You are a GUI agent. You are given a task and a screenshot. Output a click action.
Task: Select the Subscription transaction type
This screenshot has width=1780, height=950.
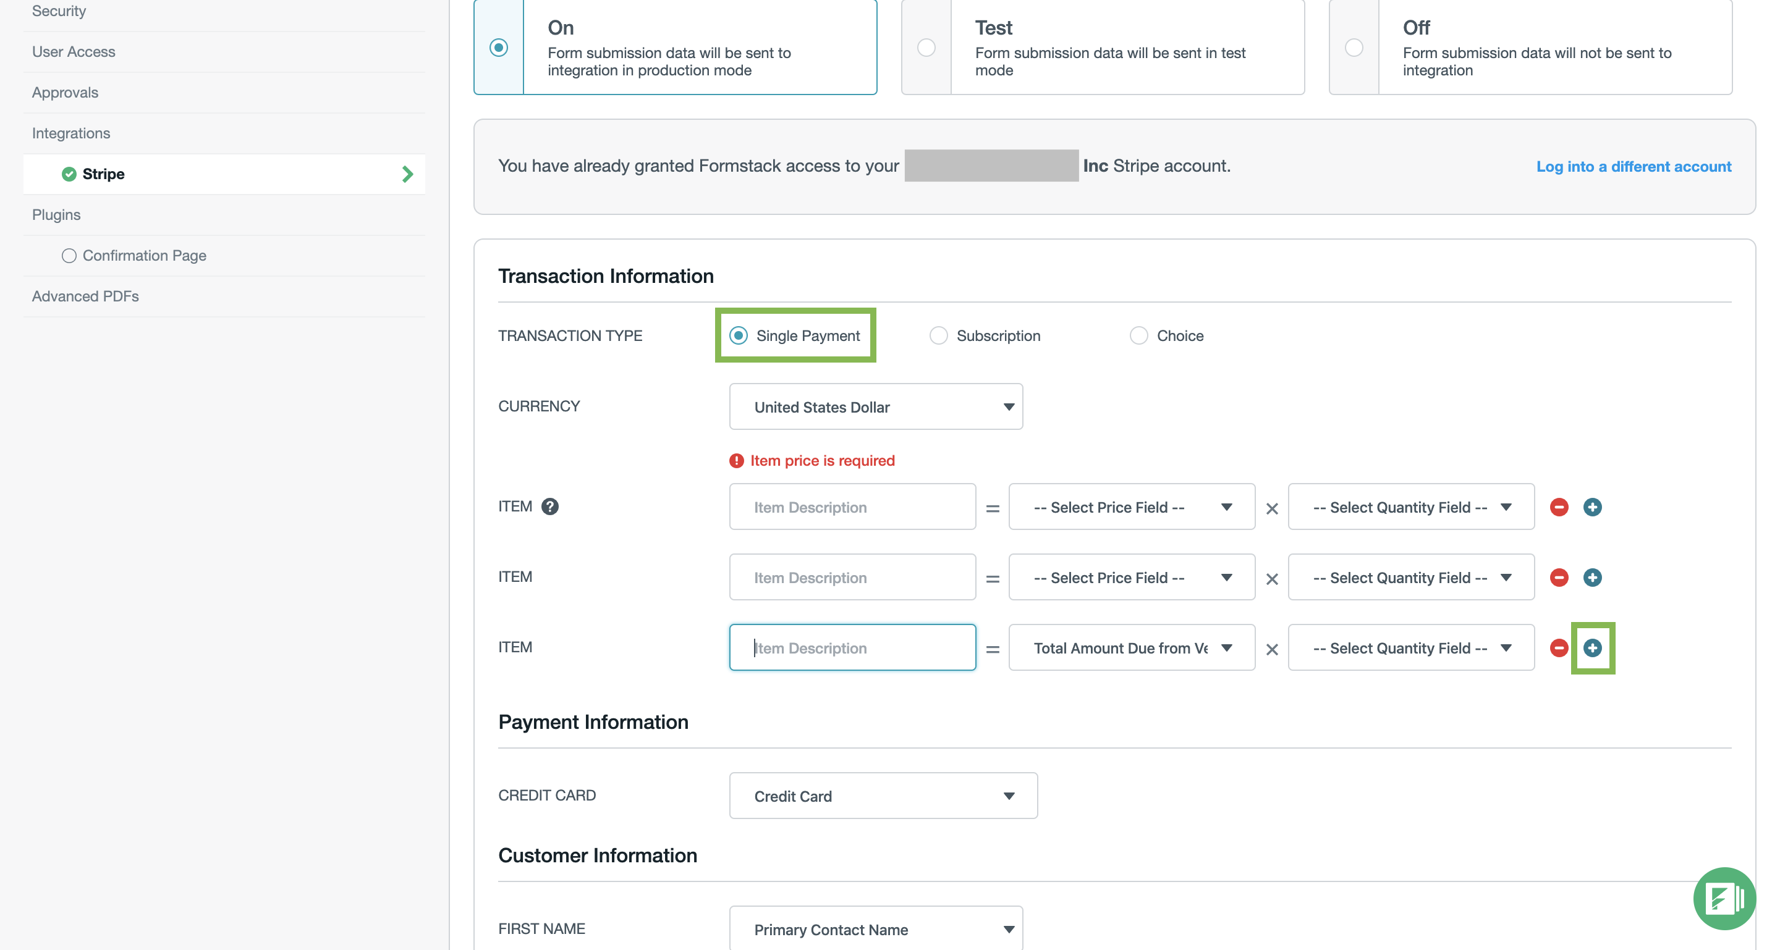(938, 335)
